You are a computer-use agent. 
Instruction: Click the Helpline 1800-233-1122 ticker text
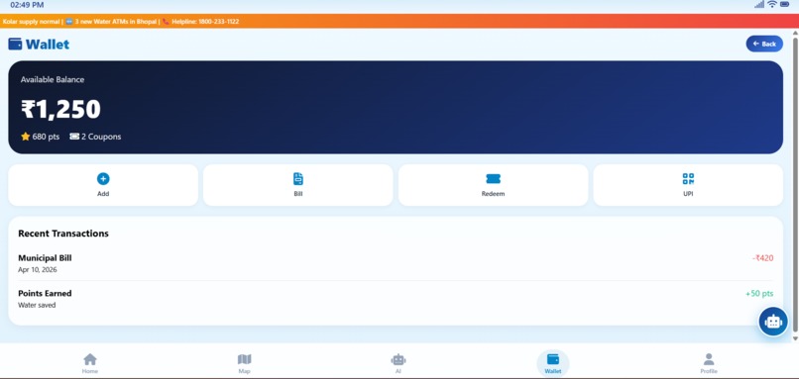205,22
